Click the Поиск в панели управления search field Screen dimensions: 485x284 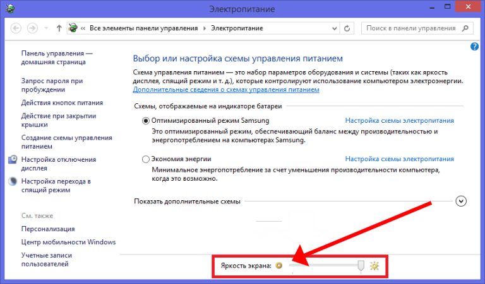pyautogui.click(x=410, y=28)
